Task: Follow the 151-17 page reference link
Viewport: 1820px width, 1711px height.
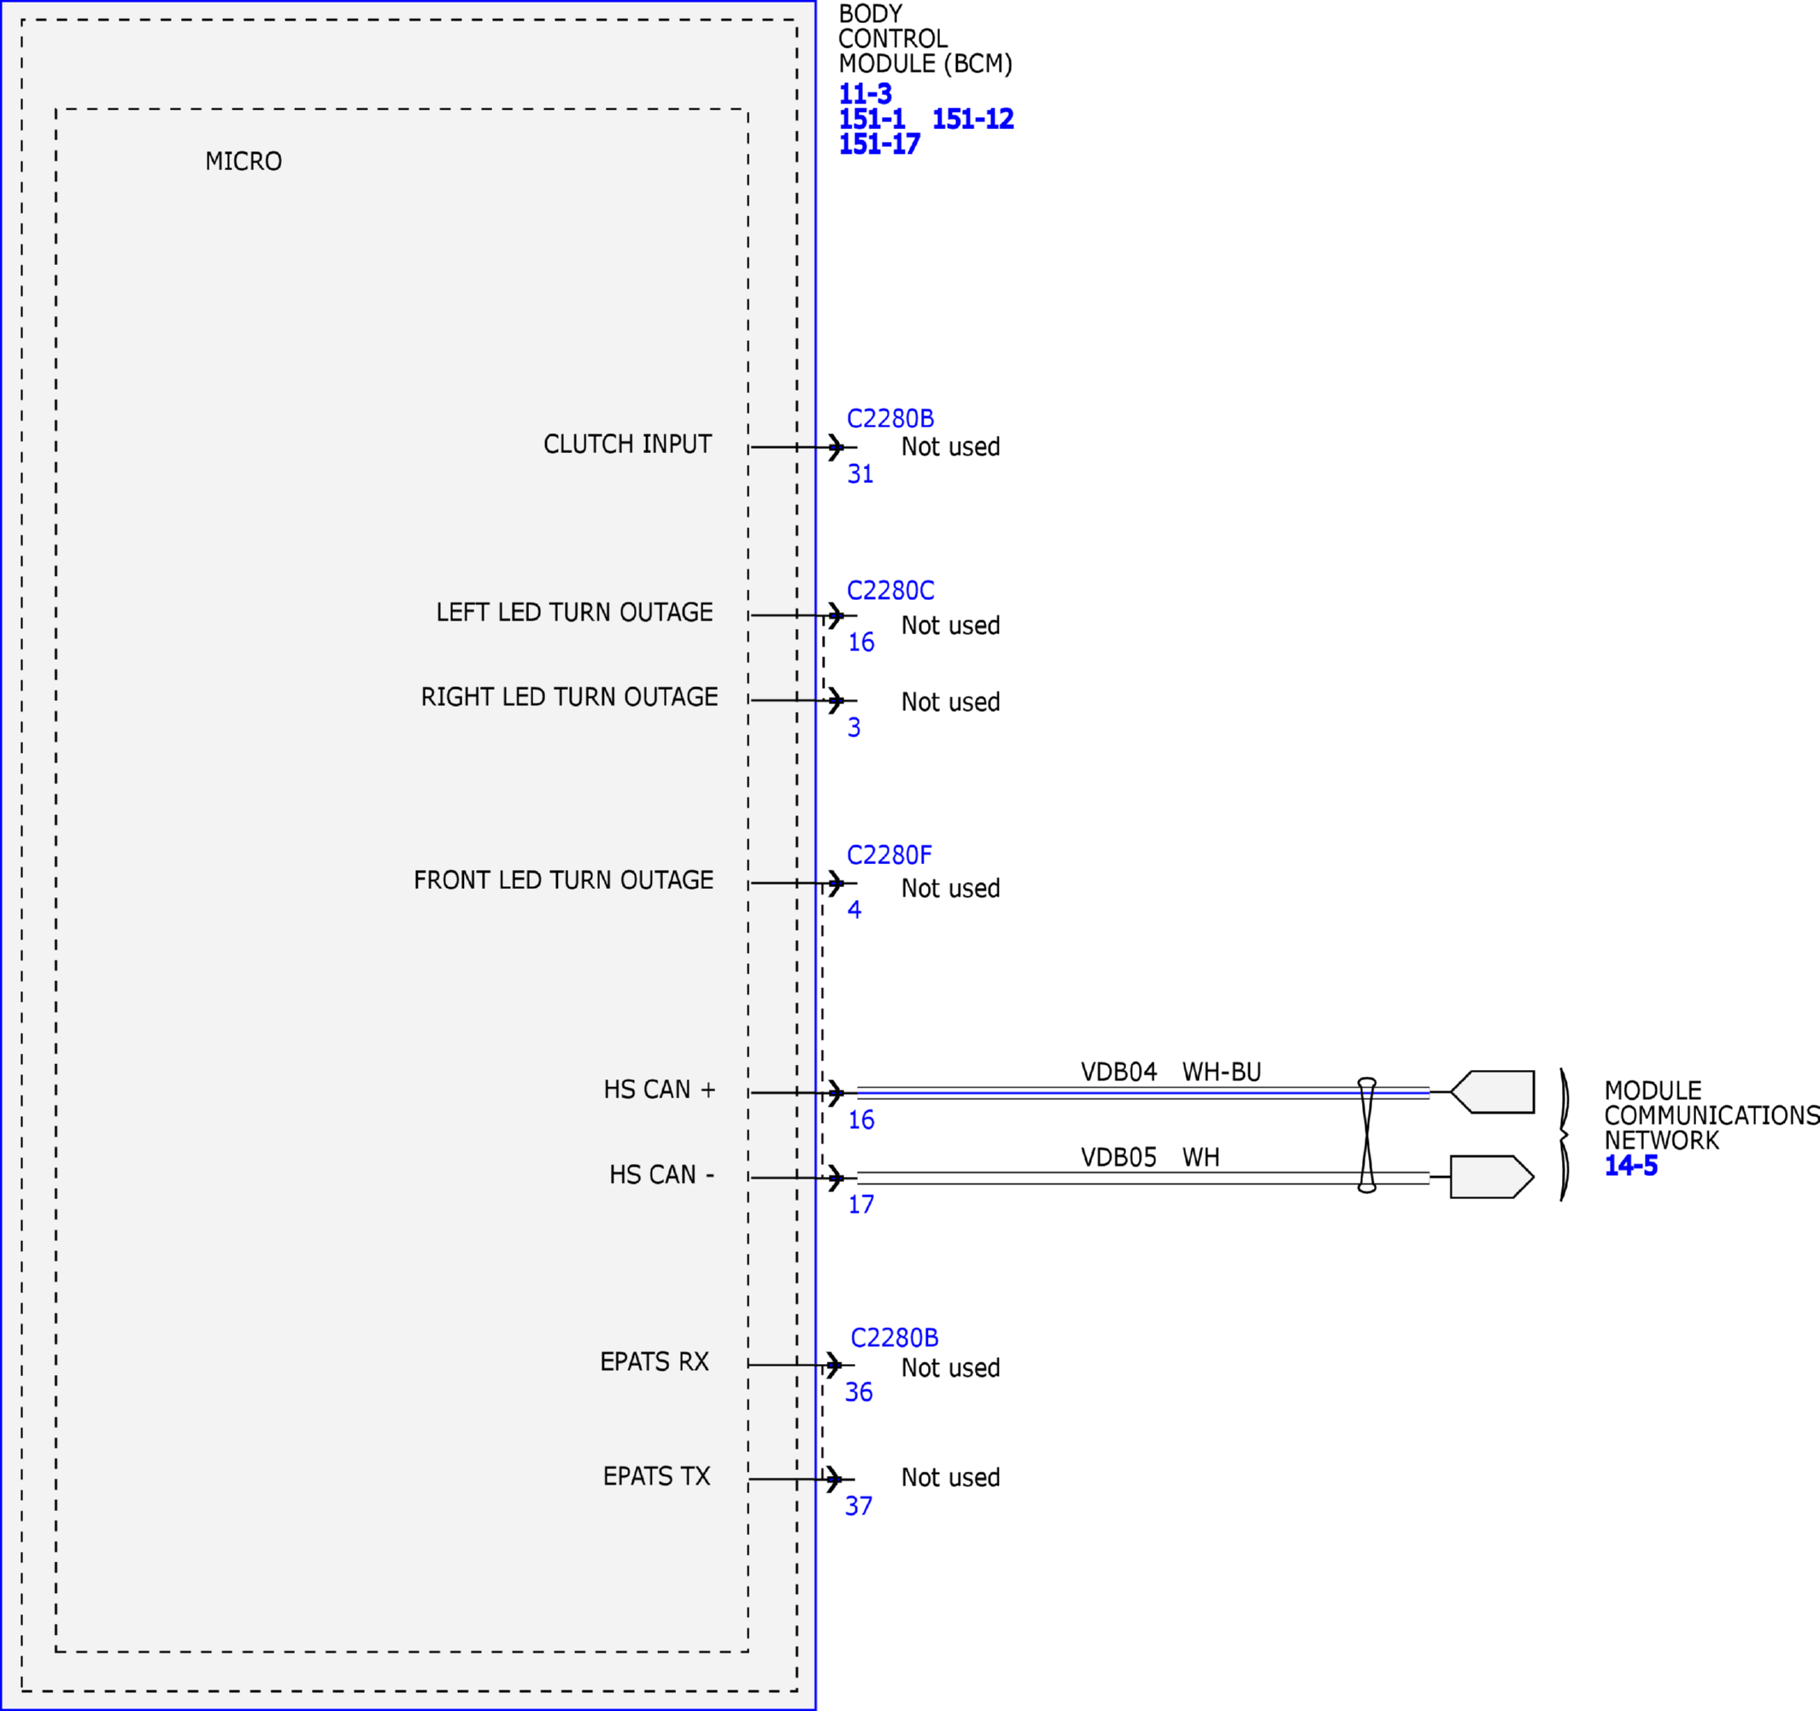Action: tap(879, 144)
